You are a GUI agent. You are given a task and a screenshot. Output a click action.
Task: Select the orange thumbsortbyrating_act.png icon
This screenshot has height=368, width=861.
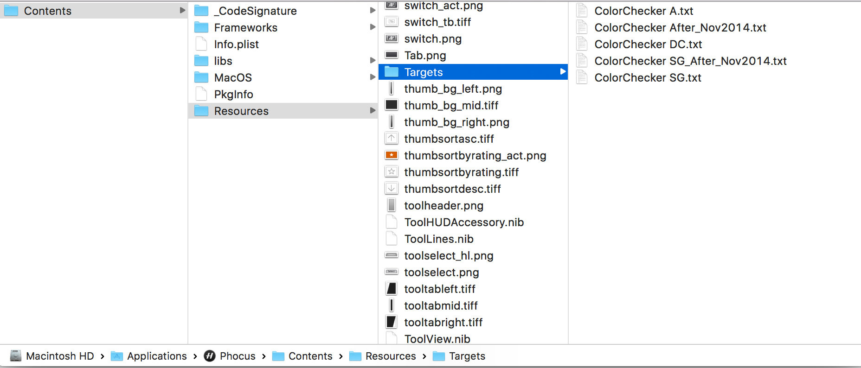(392, 155)
